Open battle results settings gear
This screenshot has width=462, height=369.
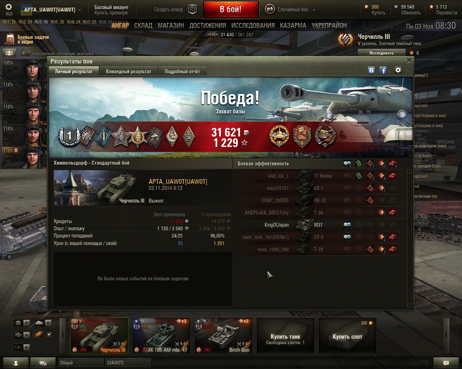pyautogui.click(x=398, y=70)
